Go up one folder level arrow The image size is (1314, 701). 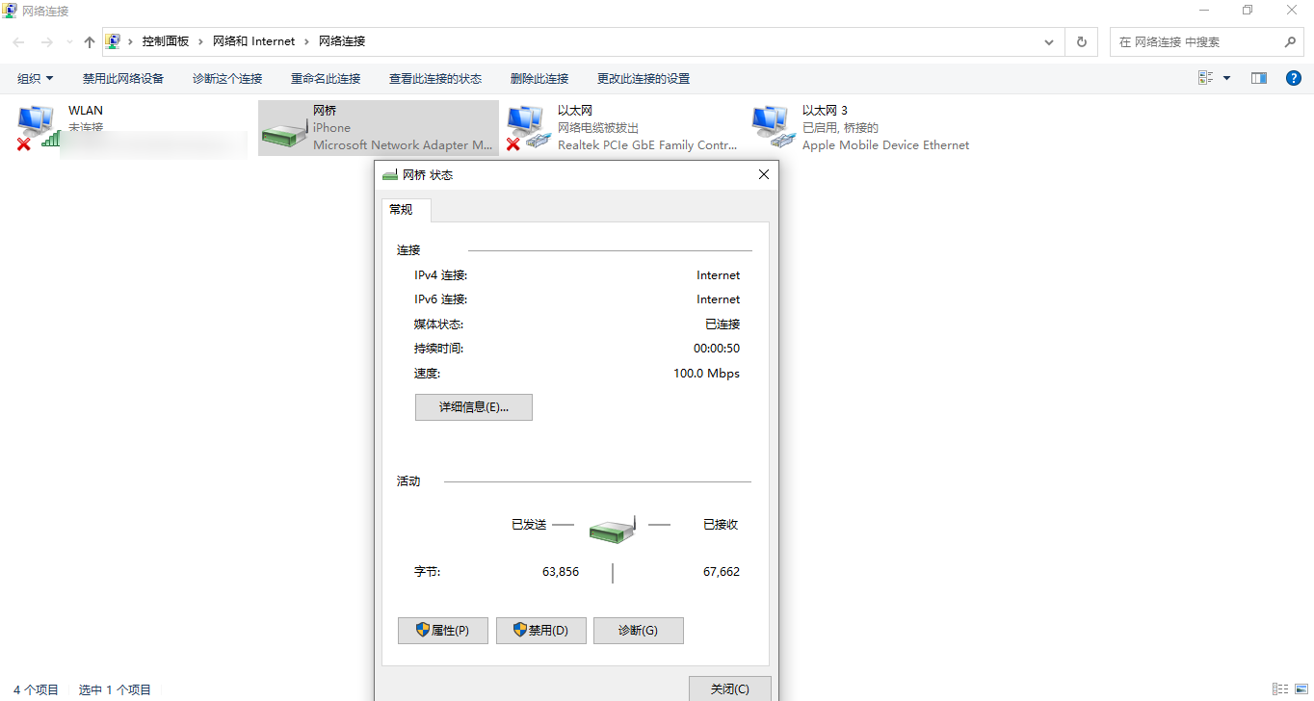tap(90, 42)
